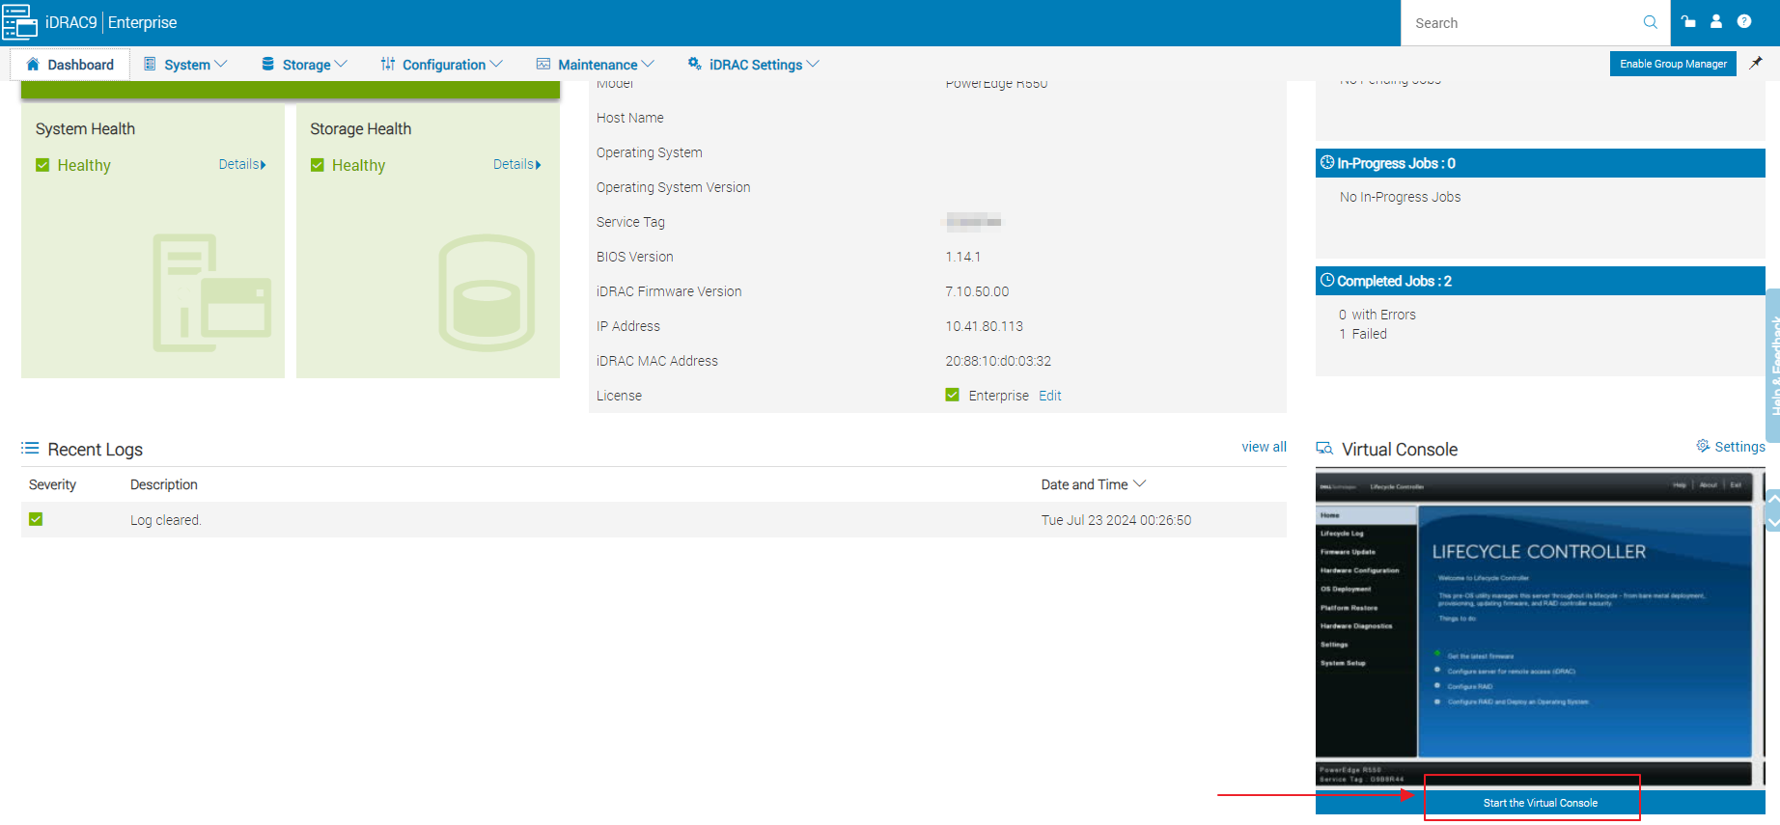Click iDRAC firmware version 7.10.50.00
The height and width of the screenshot is (825, 1780).
[977, 291]
